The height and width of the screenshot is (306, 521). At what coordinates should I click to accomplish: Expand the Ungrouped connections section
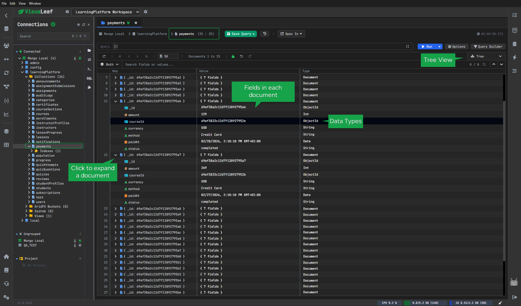[17, 234]
